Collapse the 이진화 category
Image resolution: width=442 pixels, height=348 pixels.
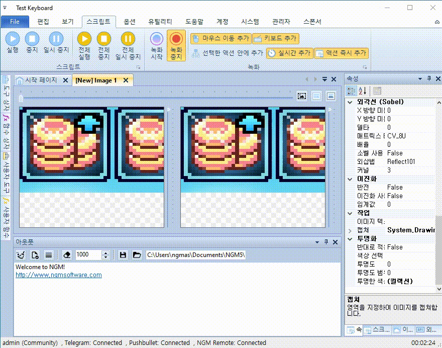tap(350, 179)
